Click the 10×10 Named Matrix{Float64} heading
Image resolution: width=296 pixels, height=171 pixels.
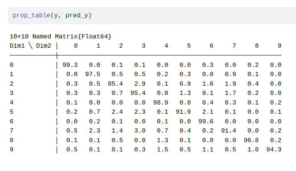coord(61,37)
